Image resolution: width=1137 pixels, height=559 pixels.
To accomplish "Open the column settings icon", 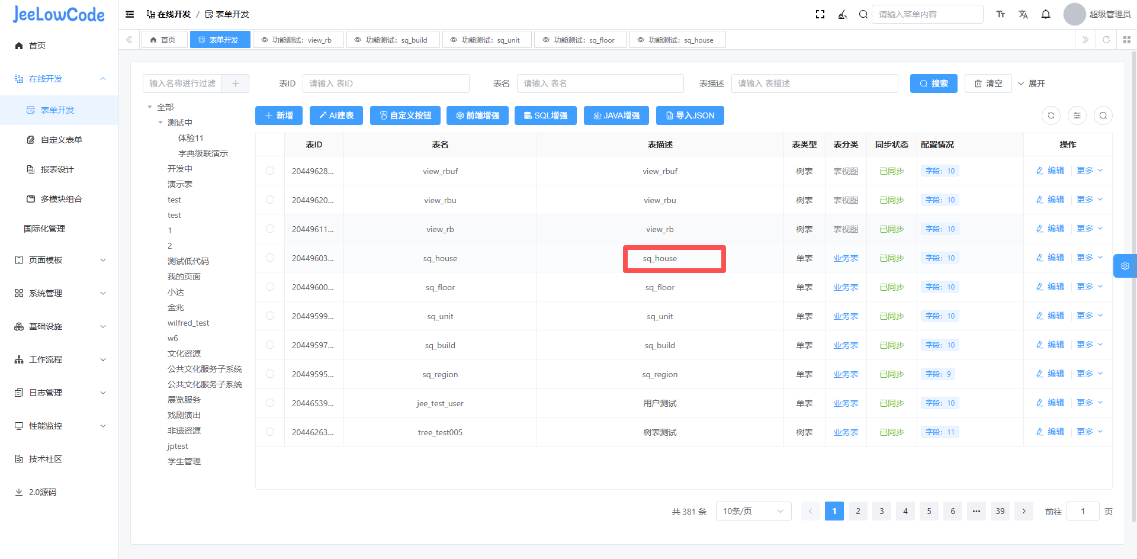I will pyautogui.click(x=1077, y=115).
